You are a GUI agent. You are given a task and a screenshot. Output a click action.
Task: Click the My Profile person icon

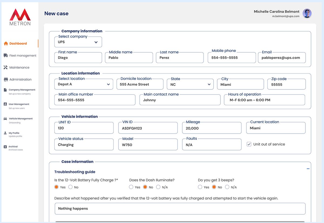coord(5,133)
